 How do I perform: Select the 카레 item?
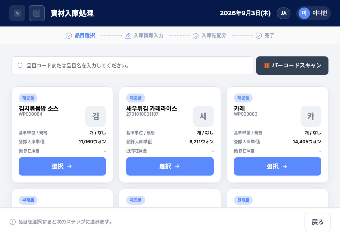(x=277, y=166)
